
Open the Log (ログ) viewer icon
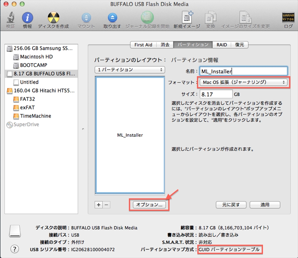click(288, 17)
